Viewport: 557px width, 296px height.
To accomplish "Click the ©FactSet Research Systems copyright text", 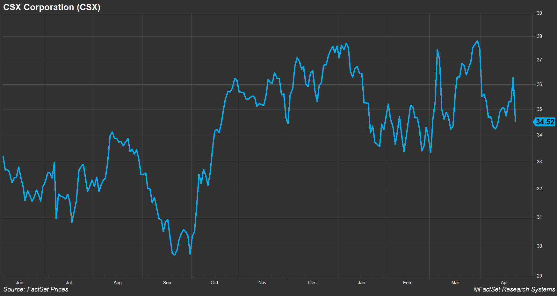I will [x=514, y=289].
